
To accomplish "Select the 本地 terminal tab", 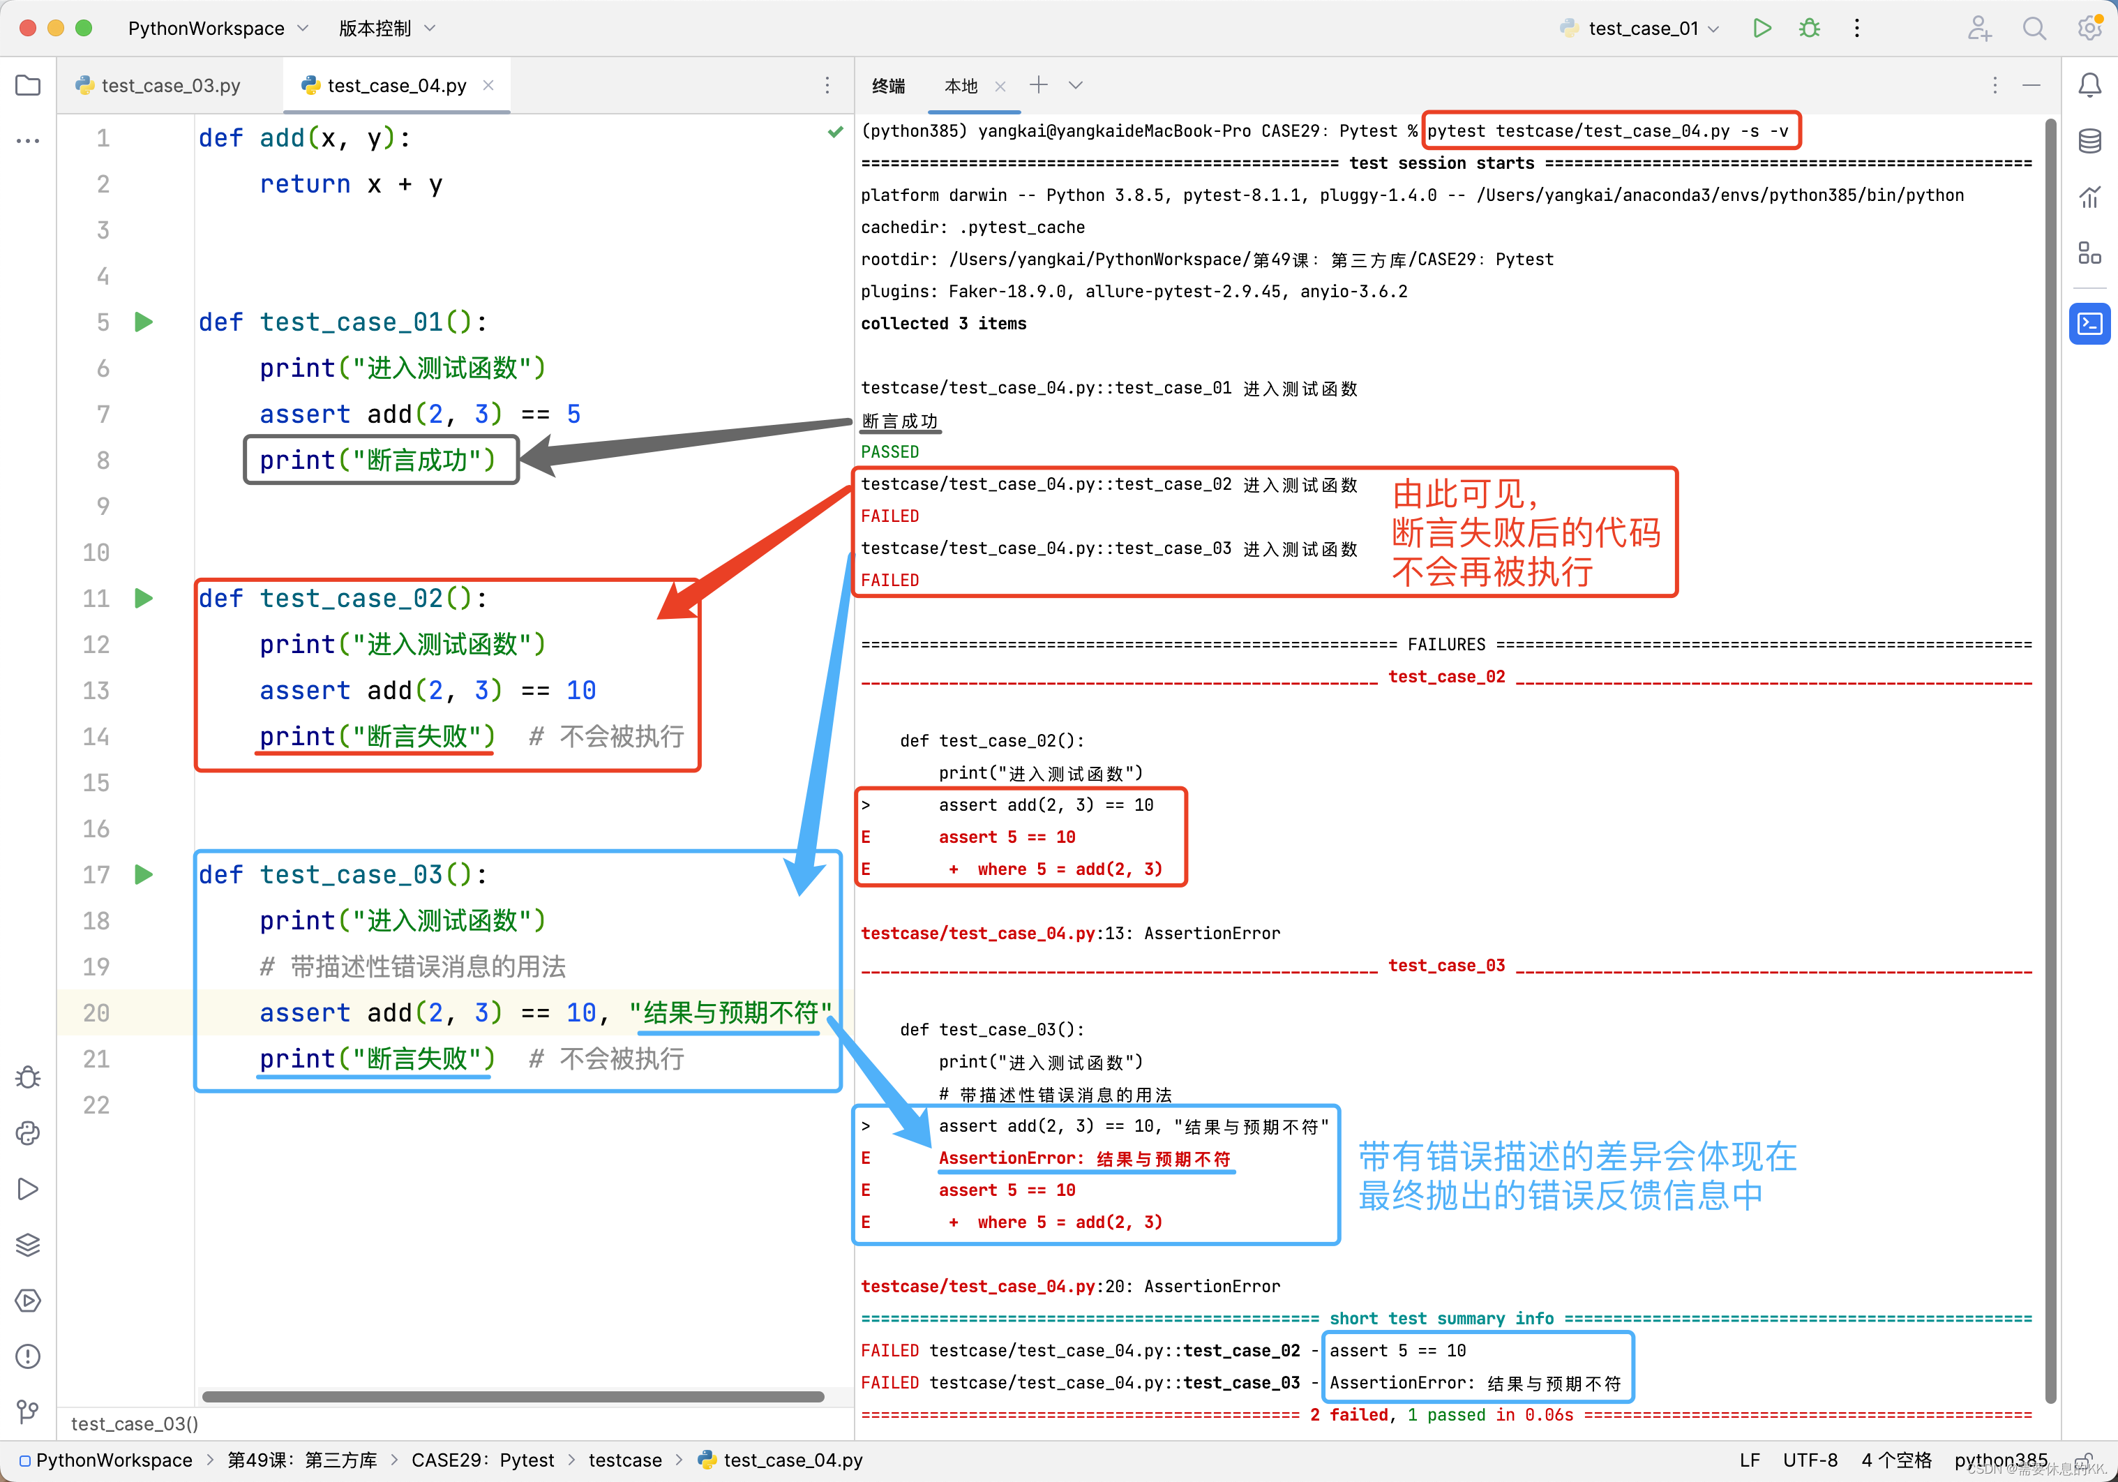I will pos(961,86).
